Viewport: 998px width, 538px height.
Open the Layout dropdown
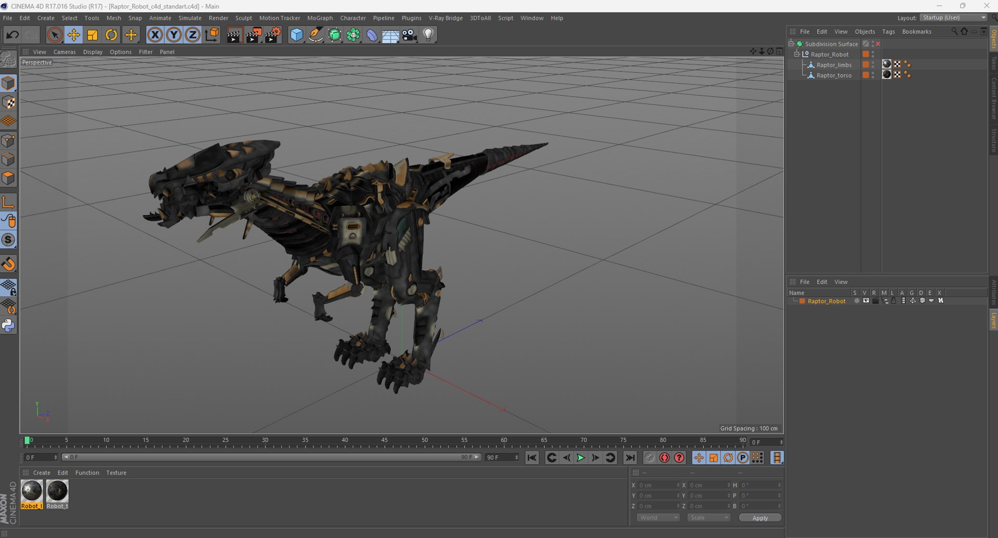(953, 18)
